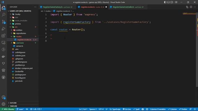198x111 pixels.
Task: Collapse the src folder
Action: [23, 27]
